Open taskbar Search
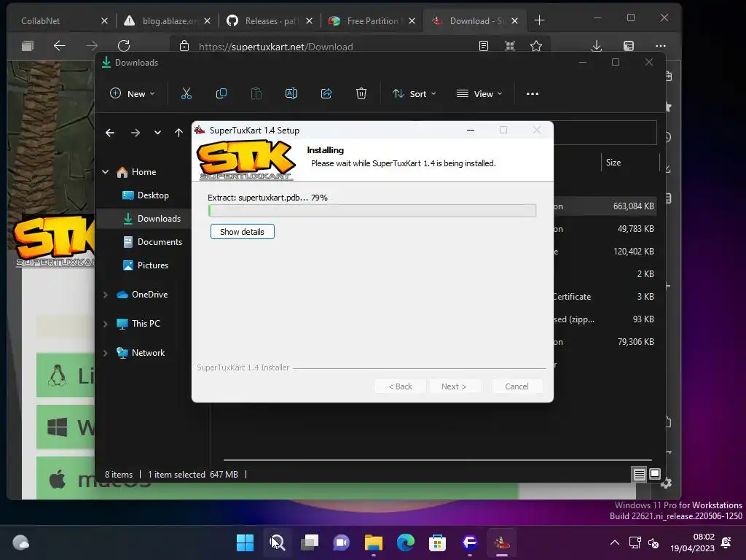The width and height of the screenshot is (746, 560). (277, 542)
